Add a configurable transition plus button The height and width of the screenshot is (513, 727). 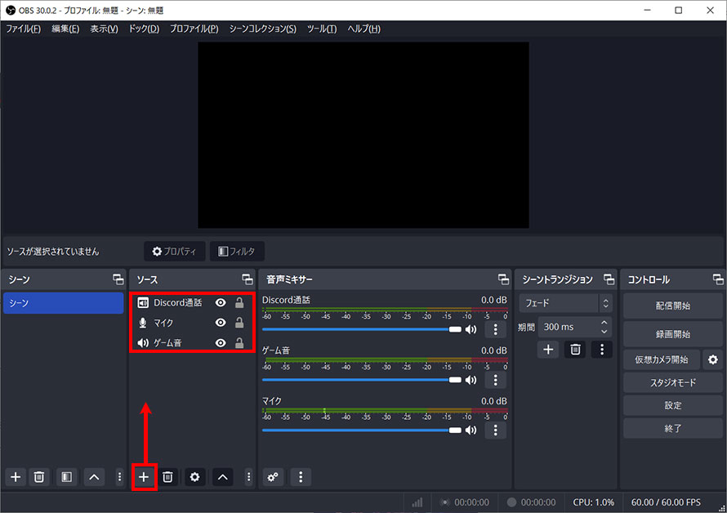click(548, 350)
